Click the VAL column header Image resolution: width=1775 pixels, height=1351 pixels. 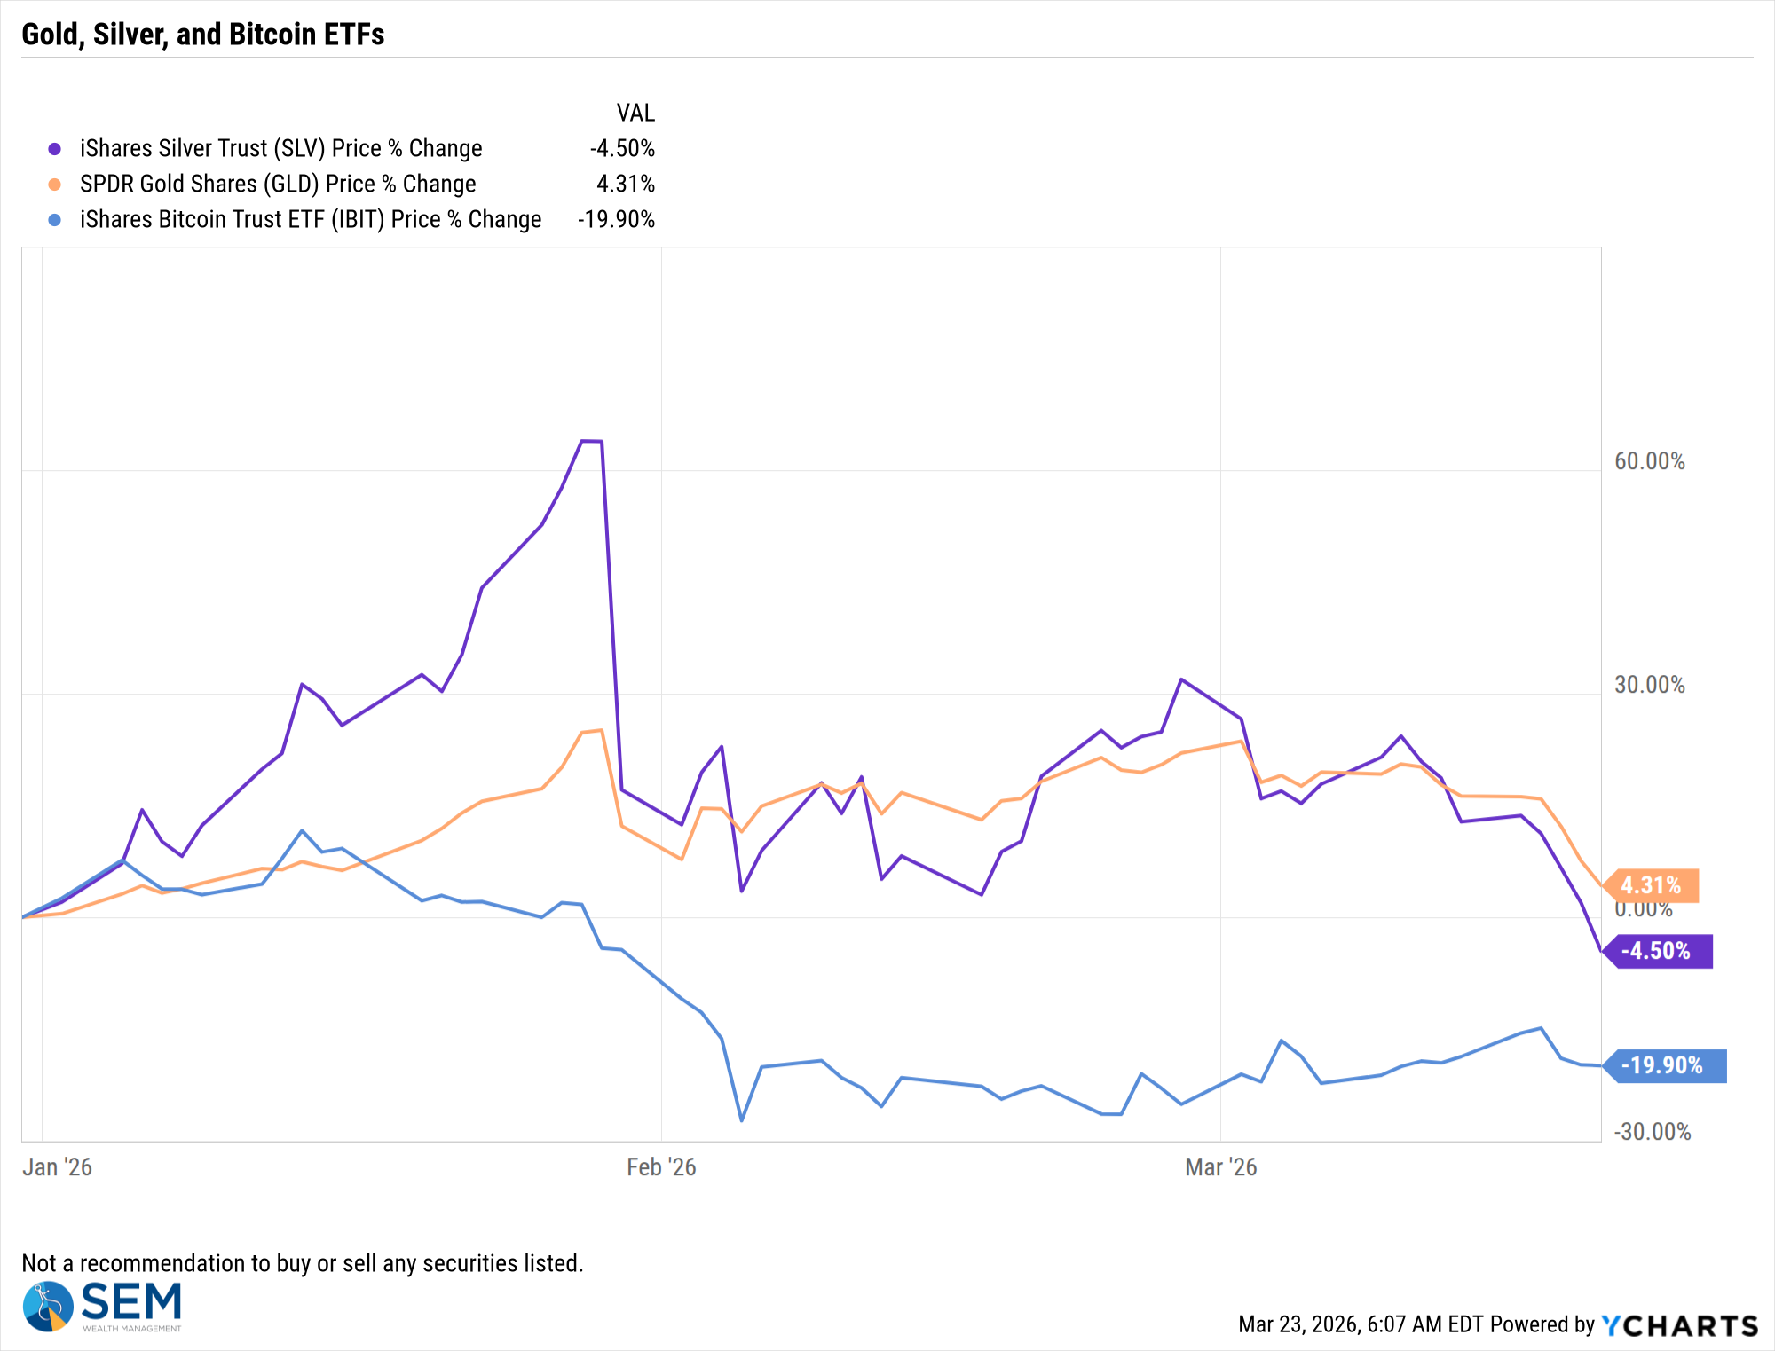click(635, 114)
